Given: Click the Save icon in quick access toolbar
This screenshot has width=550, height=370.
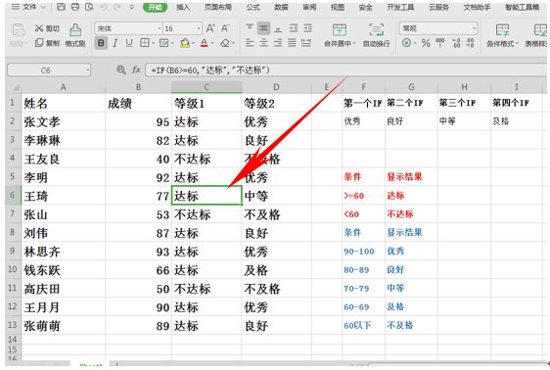Looking at the screenshot, I should coord(61,7).
